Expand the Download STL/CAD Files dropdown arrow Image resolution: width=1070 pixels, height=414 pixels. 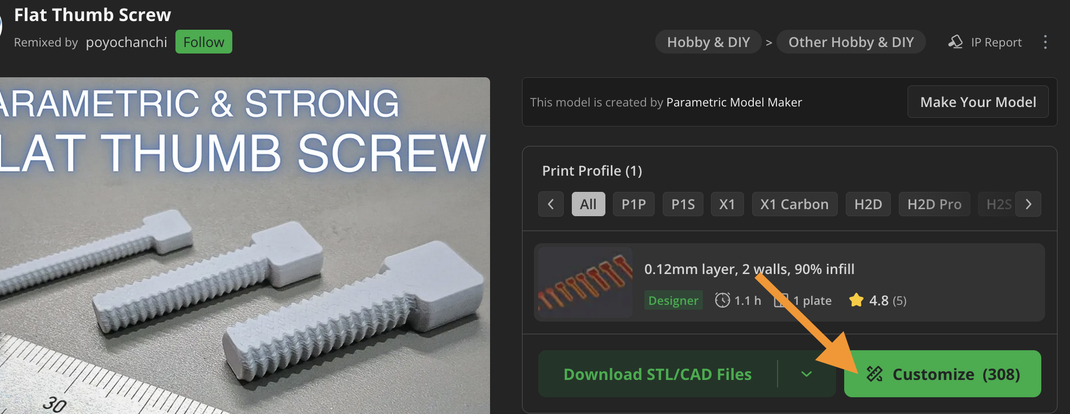[x=806, y=374]
